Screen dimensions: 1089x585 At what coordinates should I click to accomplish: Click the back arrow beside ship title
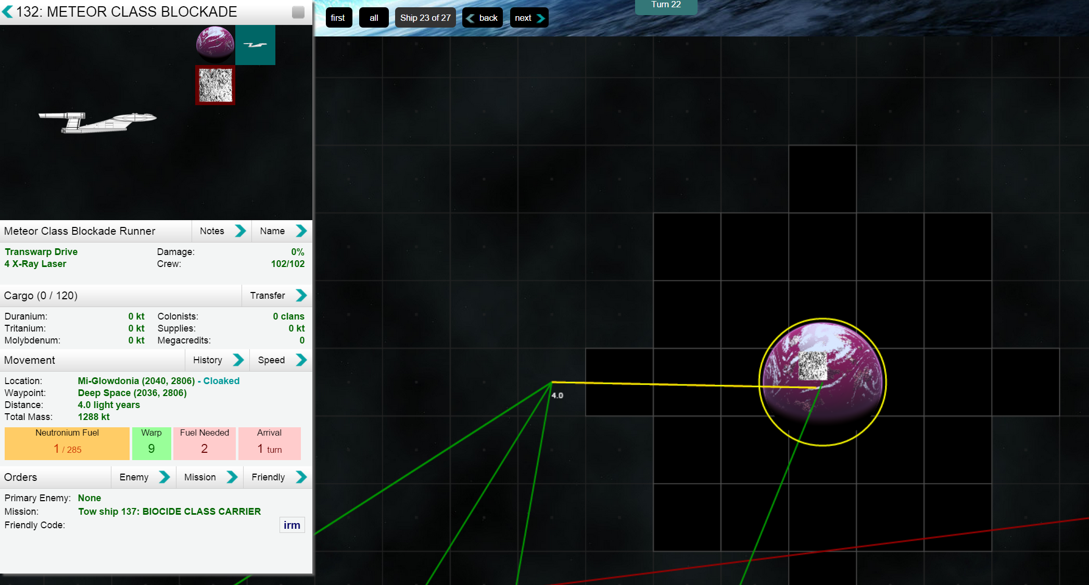pyautogui.click(x=8, y=11)
